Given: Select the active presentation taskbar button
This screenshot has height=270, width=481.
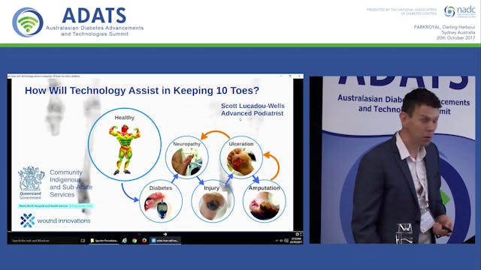Looking at the screenshot, I should click(165, 241).
